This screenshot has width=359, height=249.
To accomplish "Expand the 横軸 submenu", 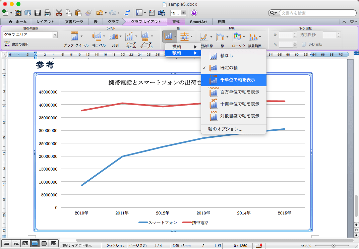I will (x=183, y=47).
